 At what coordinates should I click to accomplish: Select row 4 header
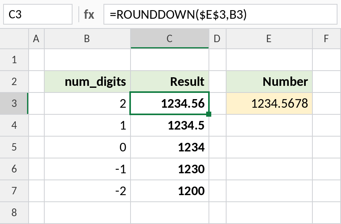[14, 125]
